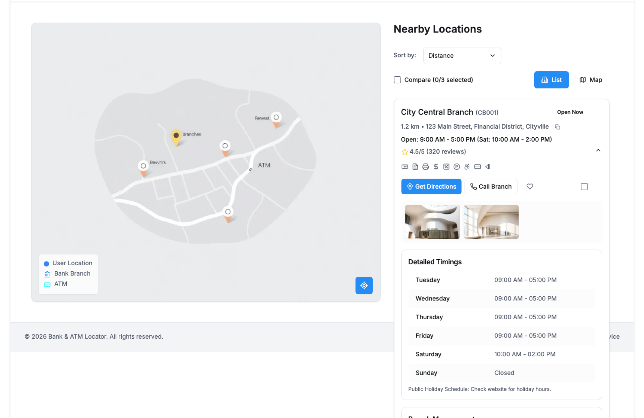Click the copy address icon
The height and width of the screenshot is (418, 644).
point(557,127)
